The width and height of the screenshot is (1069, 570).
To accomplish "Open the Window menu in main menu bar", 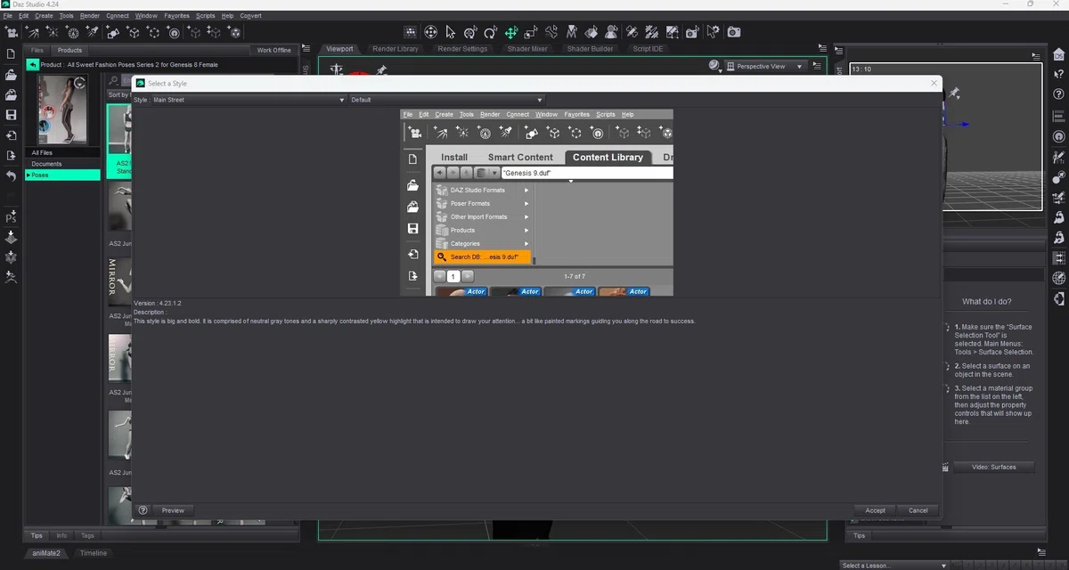I will (146, 15).
